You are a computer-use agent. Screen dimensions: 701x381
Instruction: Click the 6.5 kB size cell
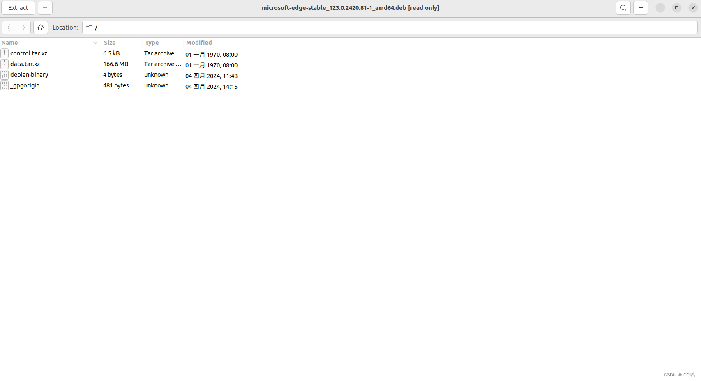click(x=111, y=53)
